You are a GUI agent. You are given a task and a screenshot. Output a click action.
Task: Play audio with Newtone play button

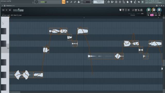(x=6, y=10)
